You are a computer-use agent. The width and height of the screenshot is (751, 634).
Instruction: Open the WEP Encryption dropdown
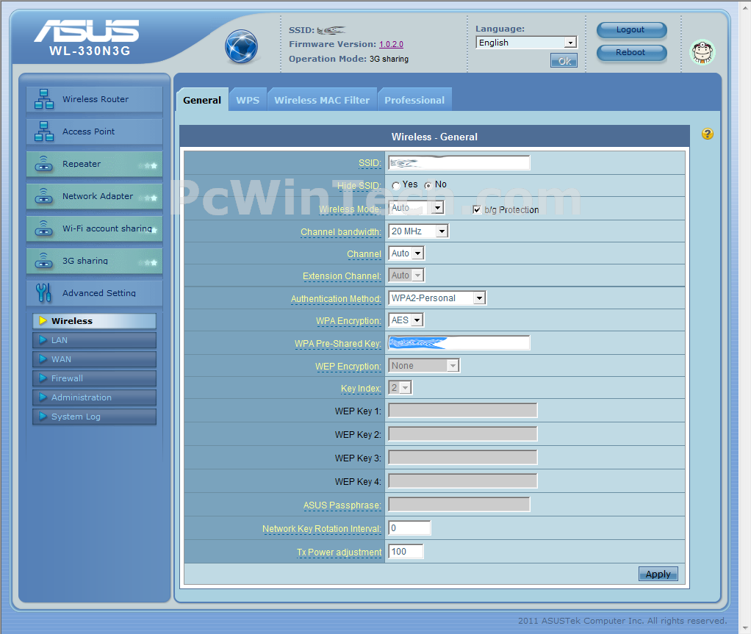tap(424, 366)
